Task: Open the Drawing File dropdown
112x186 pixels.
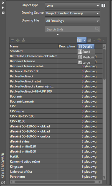Action: [72, 21]
